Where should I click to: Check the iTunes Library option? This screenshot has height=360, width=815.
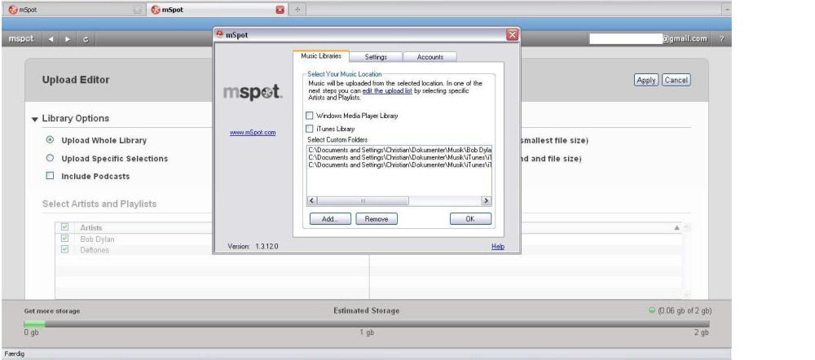309,129
